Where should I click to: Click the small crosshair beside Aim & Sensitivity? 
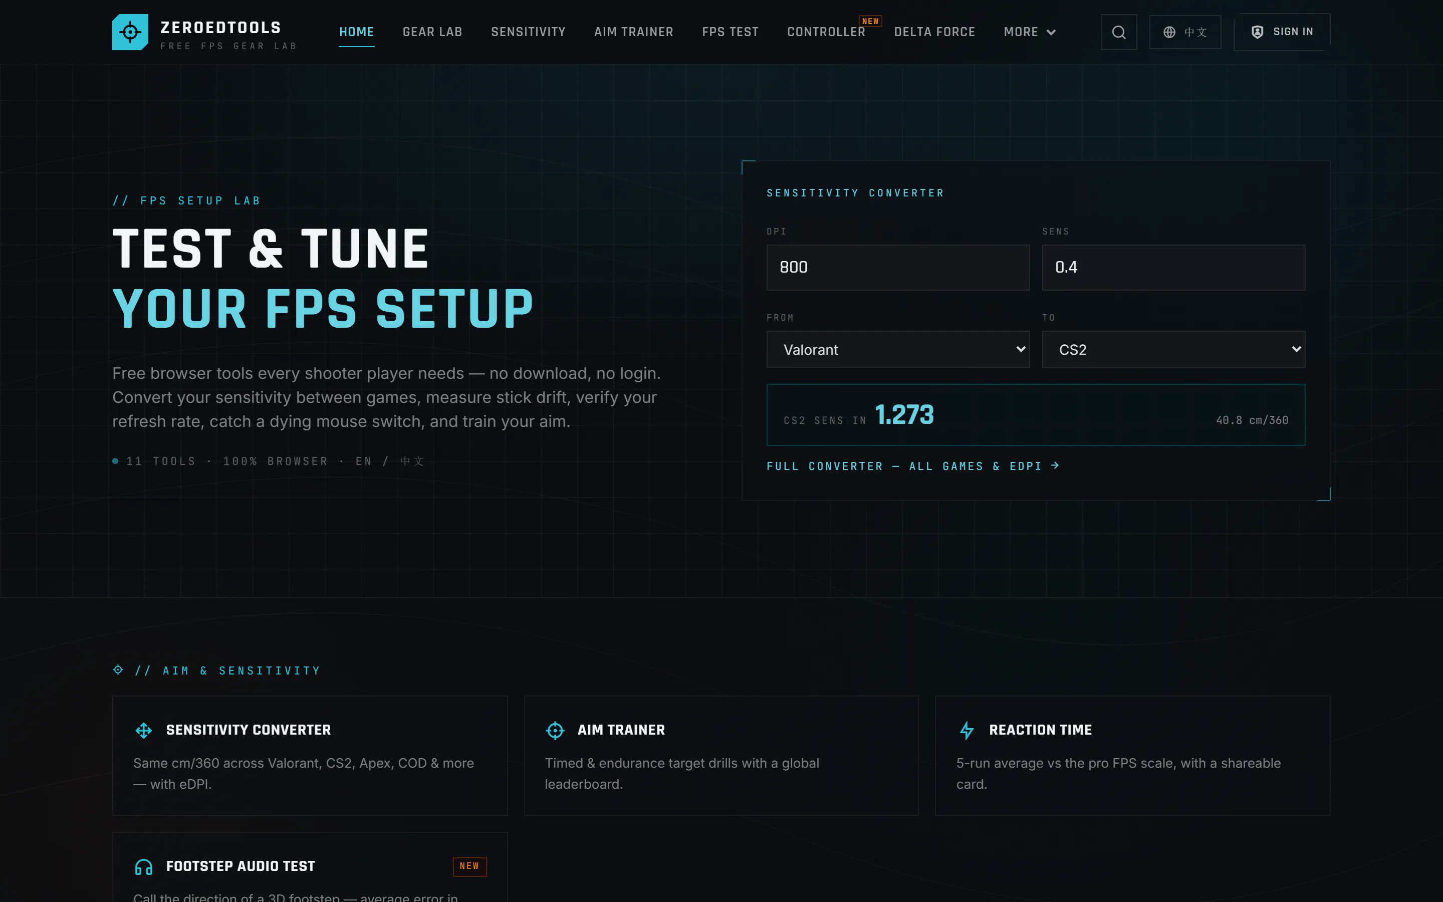[x=118, y=670]
